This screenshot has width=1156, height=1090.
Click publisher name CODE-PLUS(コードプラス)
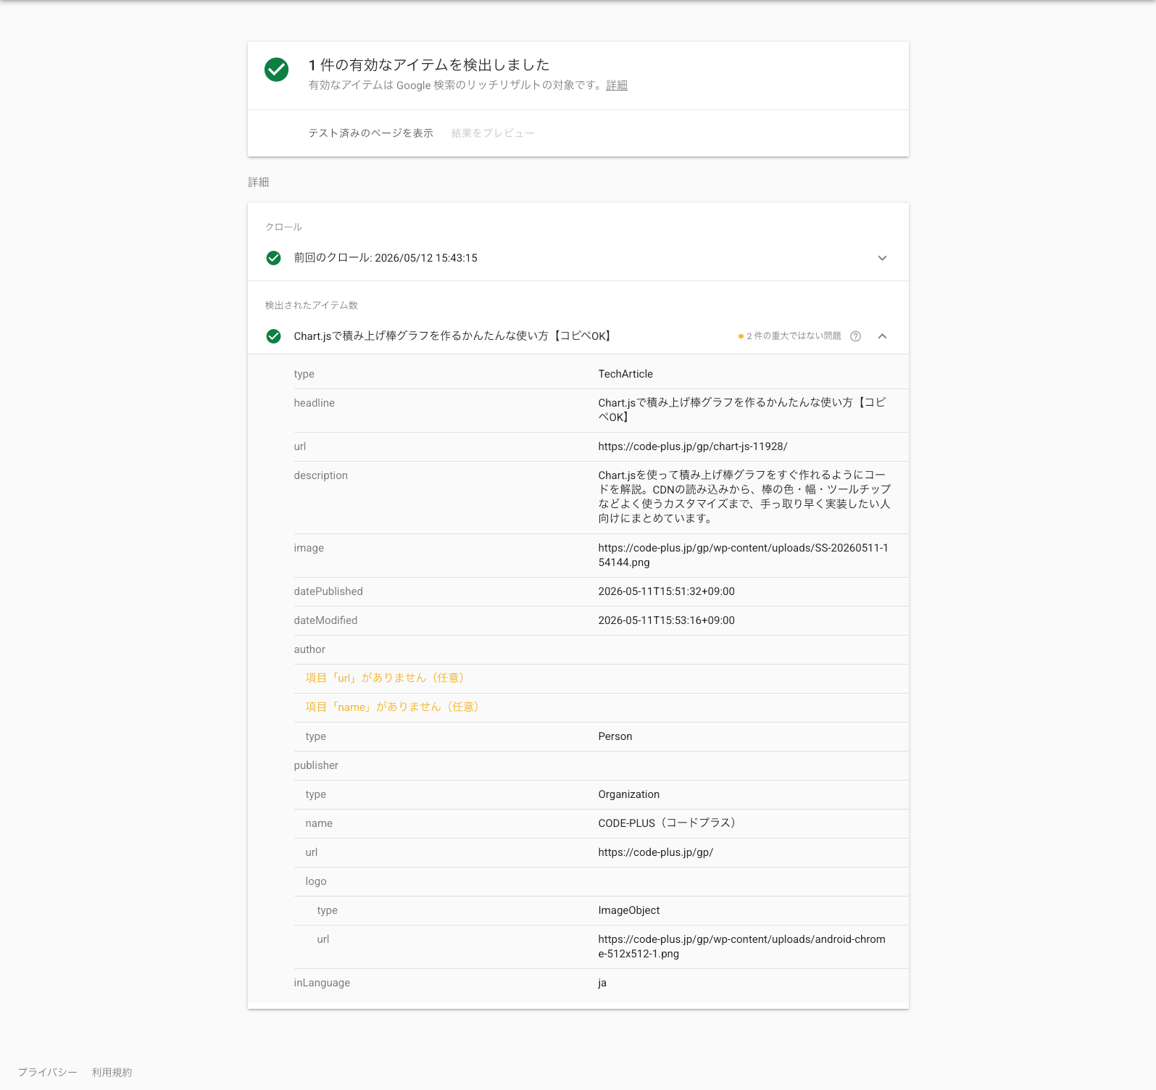668,823
